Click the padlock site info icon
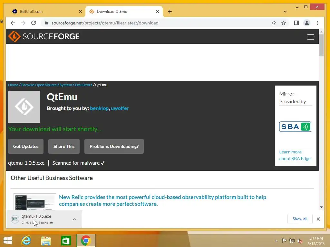 click(x=46, y=23)
